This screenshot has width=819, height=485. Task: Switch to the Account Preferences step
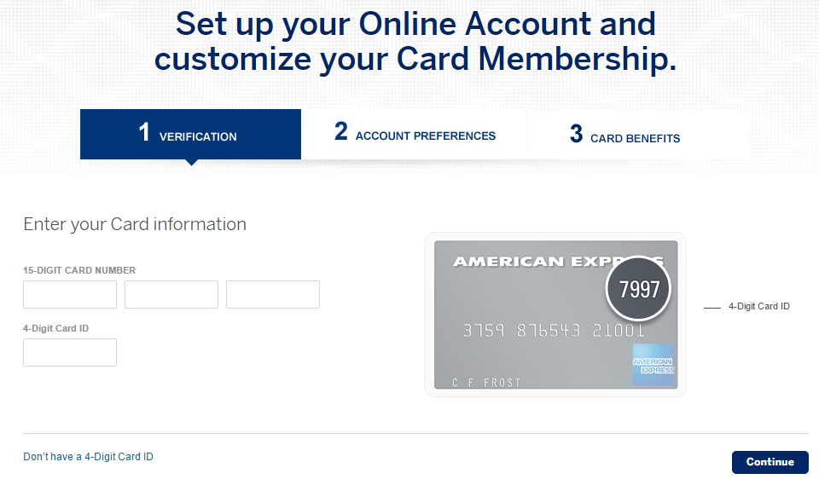(x=415, y=134)
